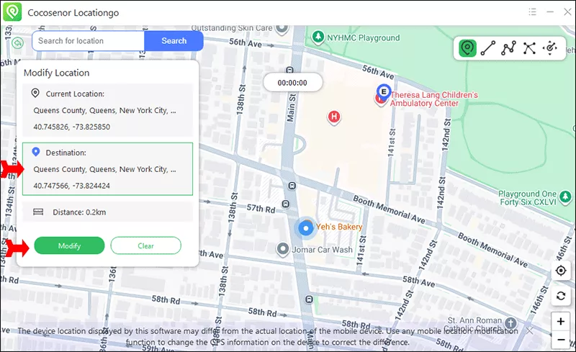The width and height of the screenshot is (576, 352).
Task: Click the Jomar Car Wash map pin
Action: pyautogui.click(x=284, y=249)
